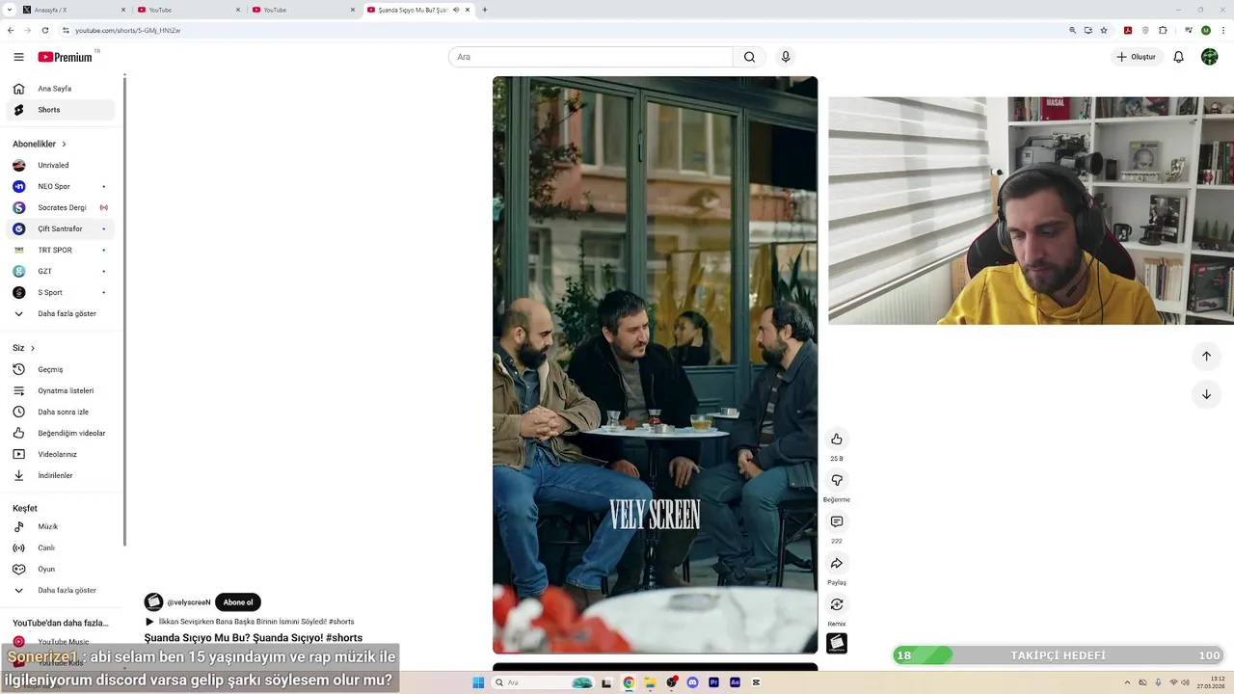Click the Chrome address bar URL
Screen dimensions: 1234x694
click(128, 30)
